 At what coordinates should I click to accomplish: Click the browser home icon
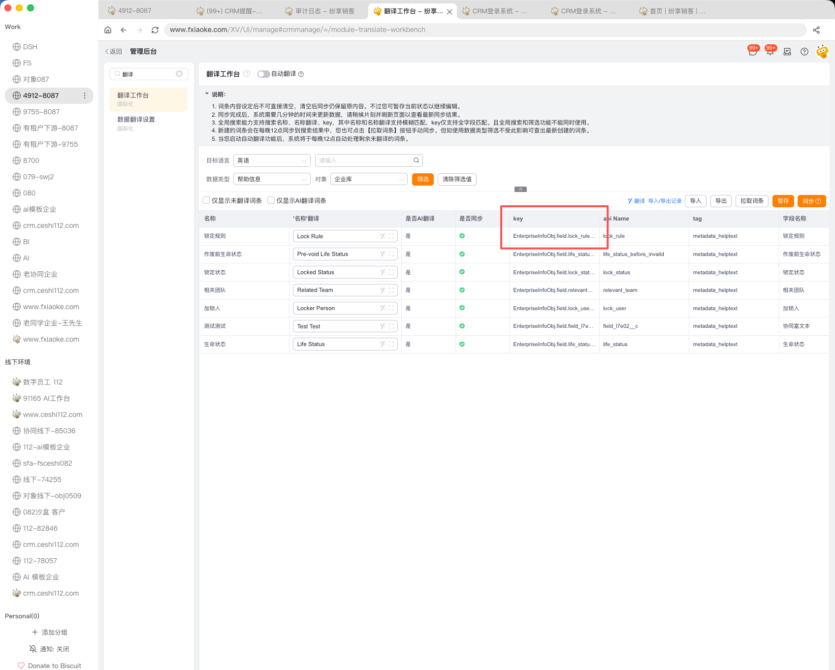coord(108,30)
